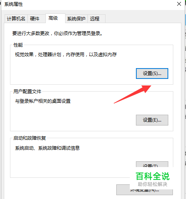Click the 启动和故障恢复 group label
Image resolution: width=186 pixels, height=199 pixels.
point(30,138)
